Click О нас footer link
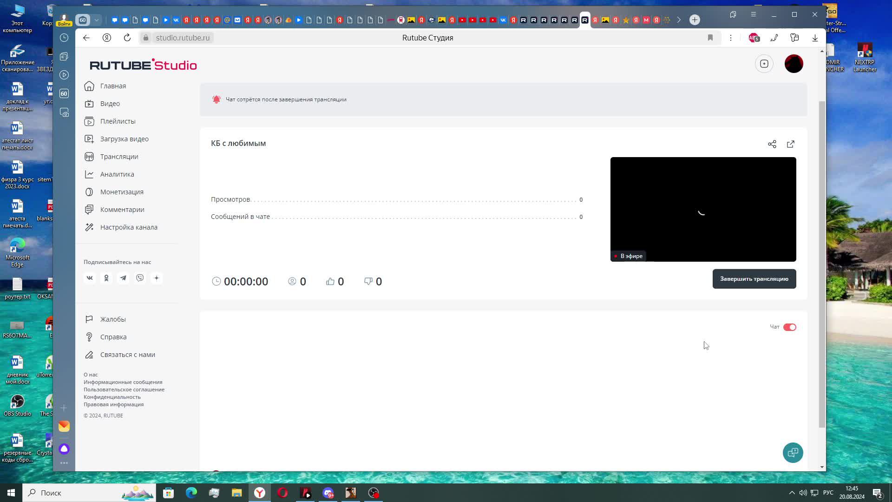 [x=91, y=375]
